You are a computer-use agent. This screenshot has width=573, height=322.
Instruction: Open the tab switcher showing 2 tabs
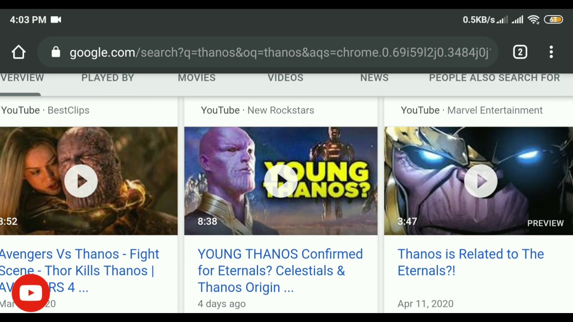520,52
